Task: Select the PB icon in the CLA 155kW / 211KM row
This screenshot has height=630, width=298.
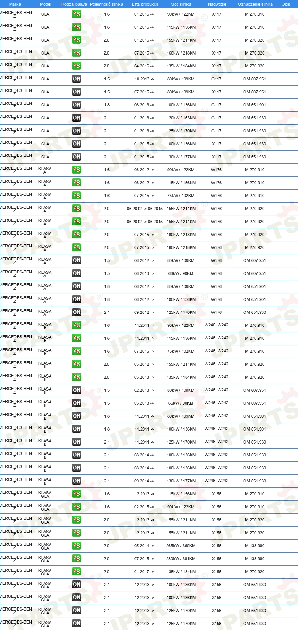Action: pos(77,40)
